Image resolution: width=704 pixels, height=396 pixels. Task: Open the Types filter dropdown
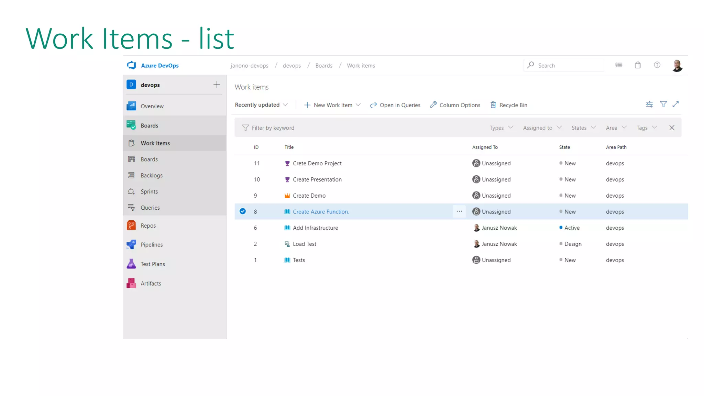[x=501, y=128]
